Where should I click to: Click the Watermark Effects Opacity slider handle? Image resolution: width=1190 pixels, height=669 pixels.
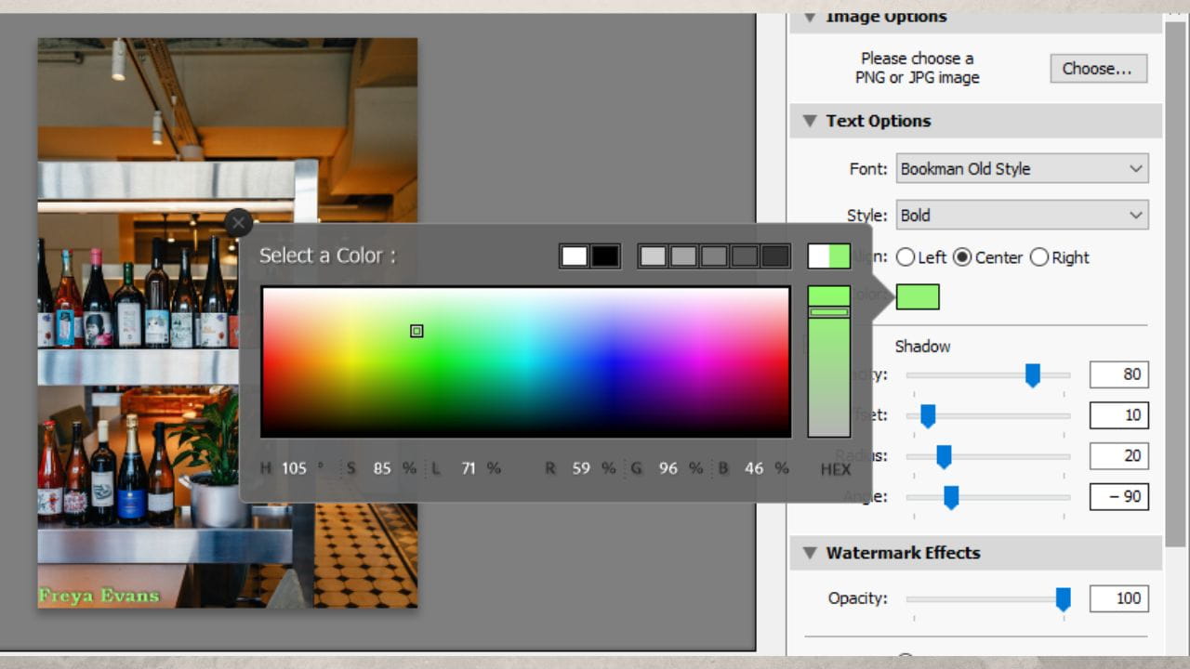click(x=1063, y=599)
